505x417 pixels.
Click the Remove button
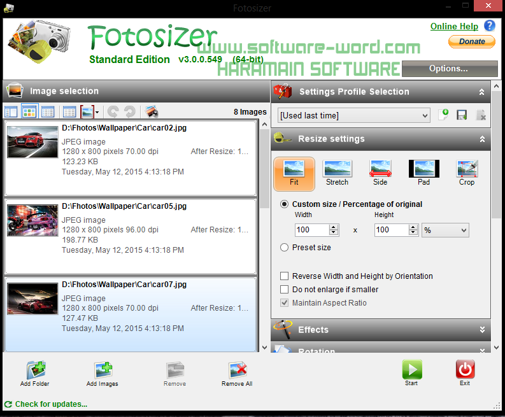point(175,374)
